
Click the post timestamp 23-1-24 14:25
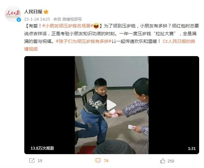[37, 19]
